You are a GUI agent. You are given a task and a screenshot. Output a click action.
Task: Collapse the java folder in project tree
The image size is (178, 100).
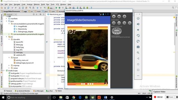tap(6, 21)
